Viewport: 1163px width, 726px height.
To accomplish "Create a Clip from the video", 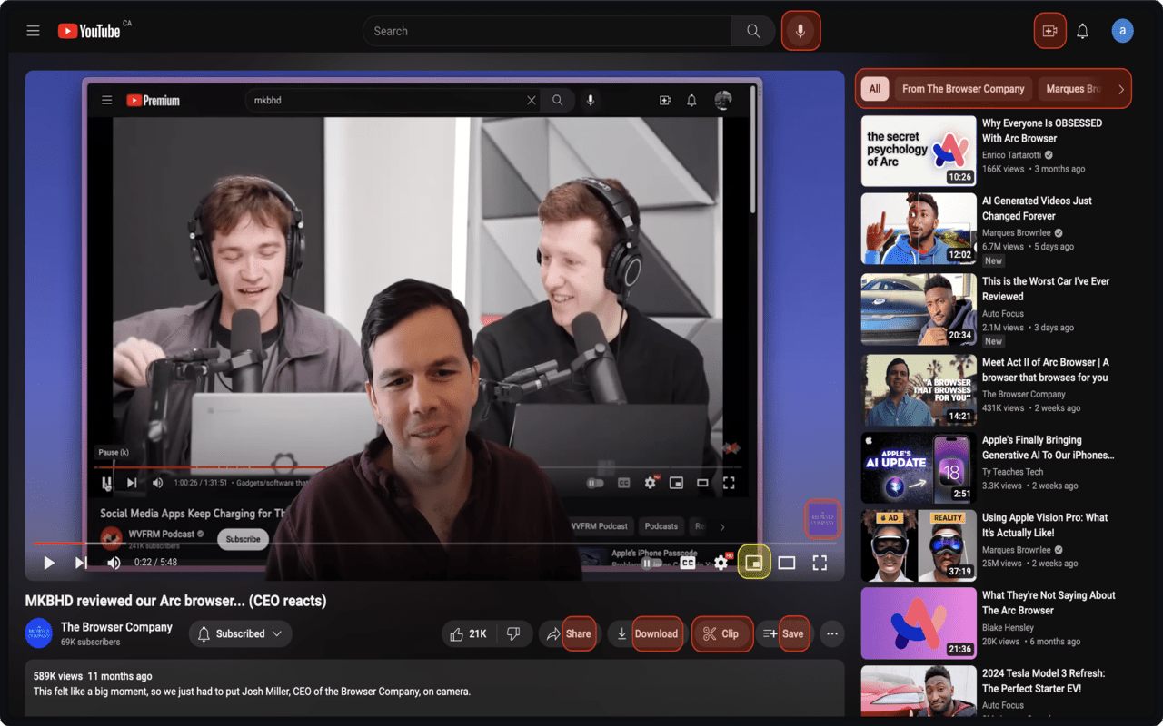I will tap(722, 633).
